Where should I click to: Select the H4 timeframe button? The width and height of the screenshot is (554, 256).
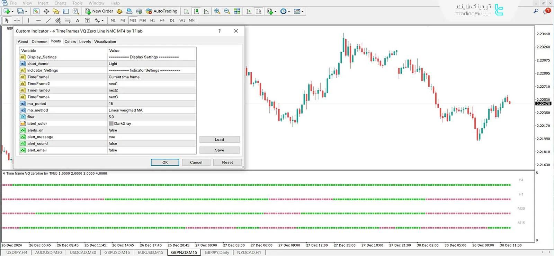click(162, 20)
